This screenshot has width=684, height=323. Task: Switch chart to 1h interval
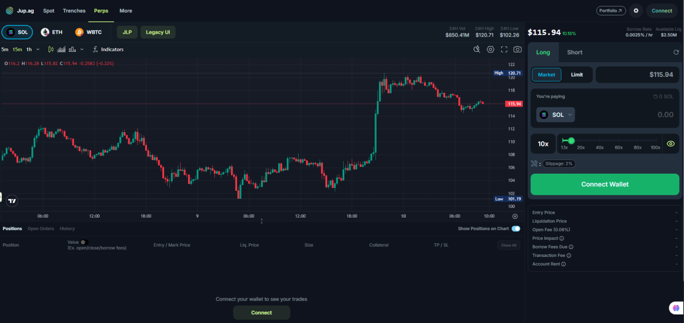[x=29, y=50]
